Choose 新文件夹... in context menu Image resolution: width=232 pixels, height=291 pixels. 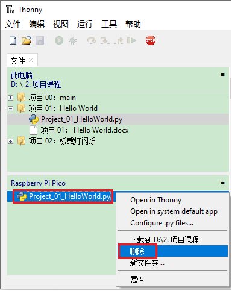click(x=172, y=263)
